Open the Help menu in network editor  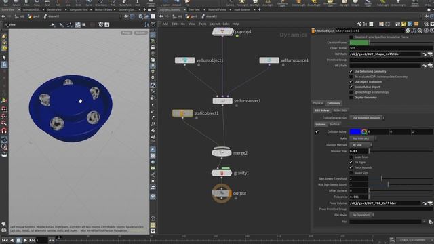click(x=235, y=24)
